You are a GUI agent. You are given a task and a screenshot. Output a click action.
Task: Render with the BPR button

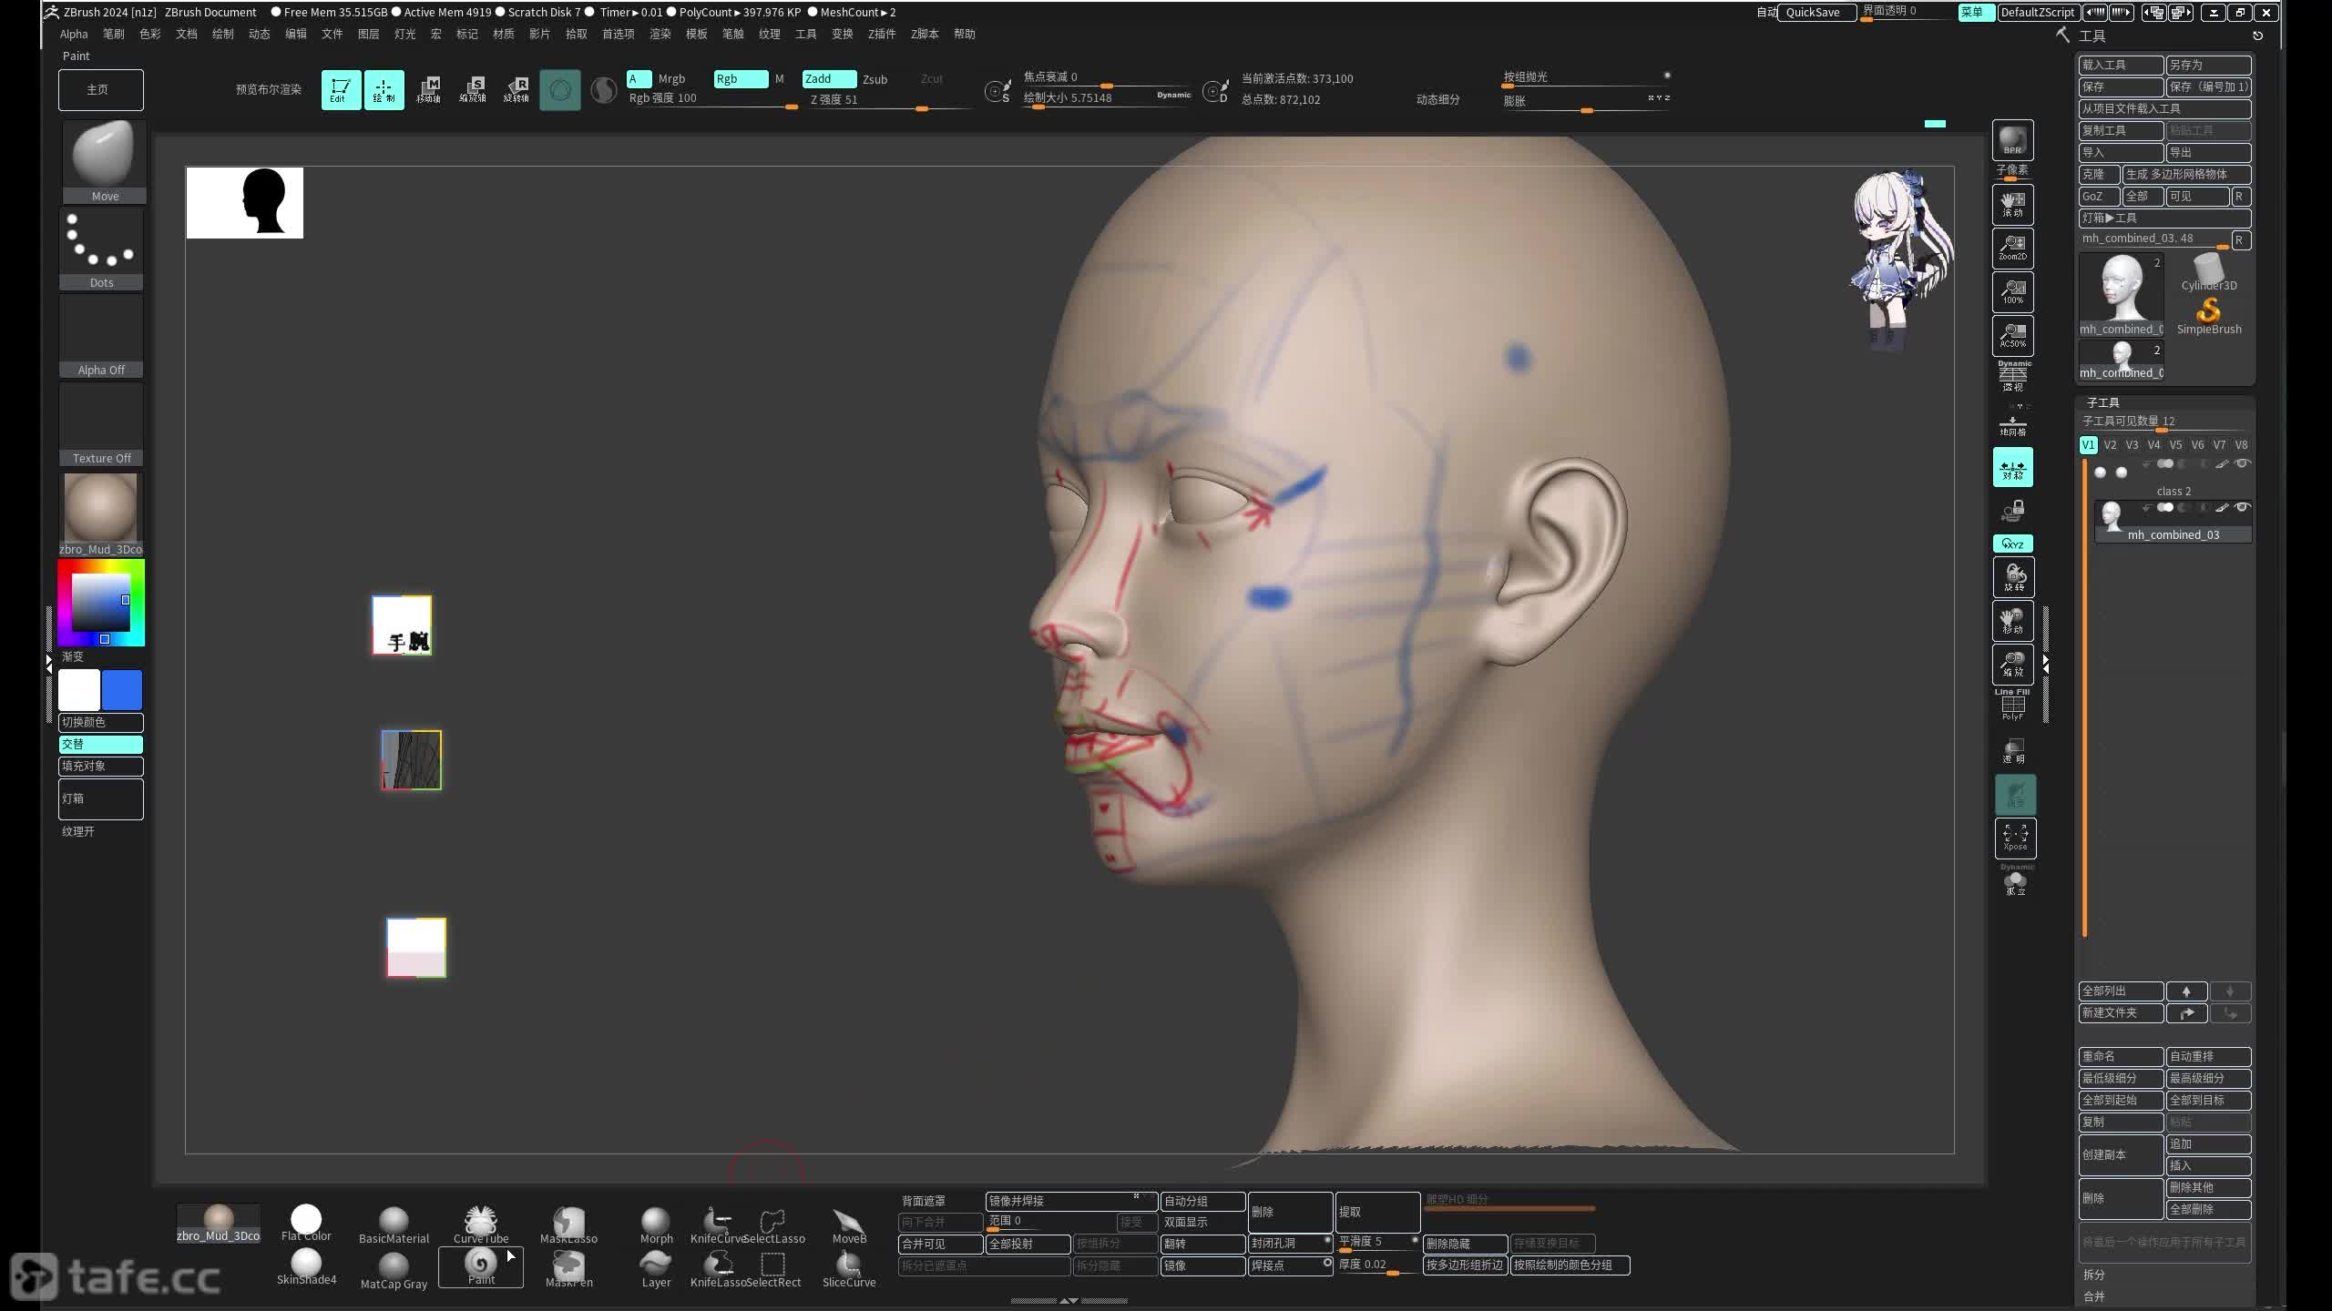(x=2012, y=140)
